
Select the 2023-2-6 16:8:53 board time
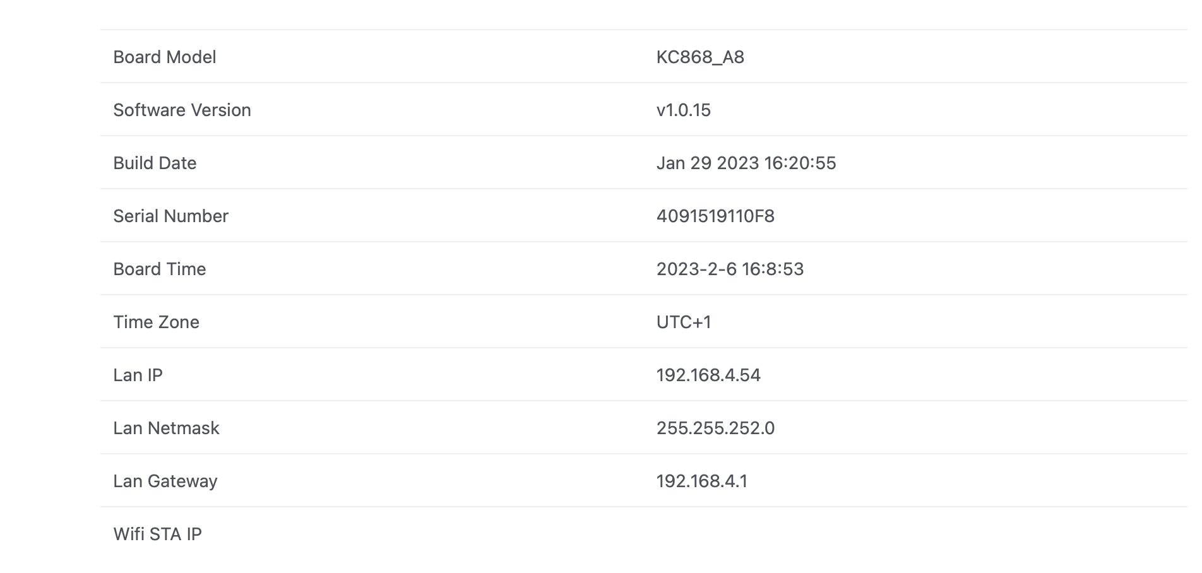[x=730, y=269]
